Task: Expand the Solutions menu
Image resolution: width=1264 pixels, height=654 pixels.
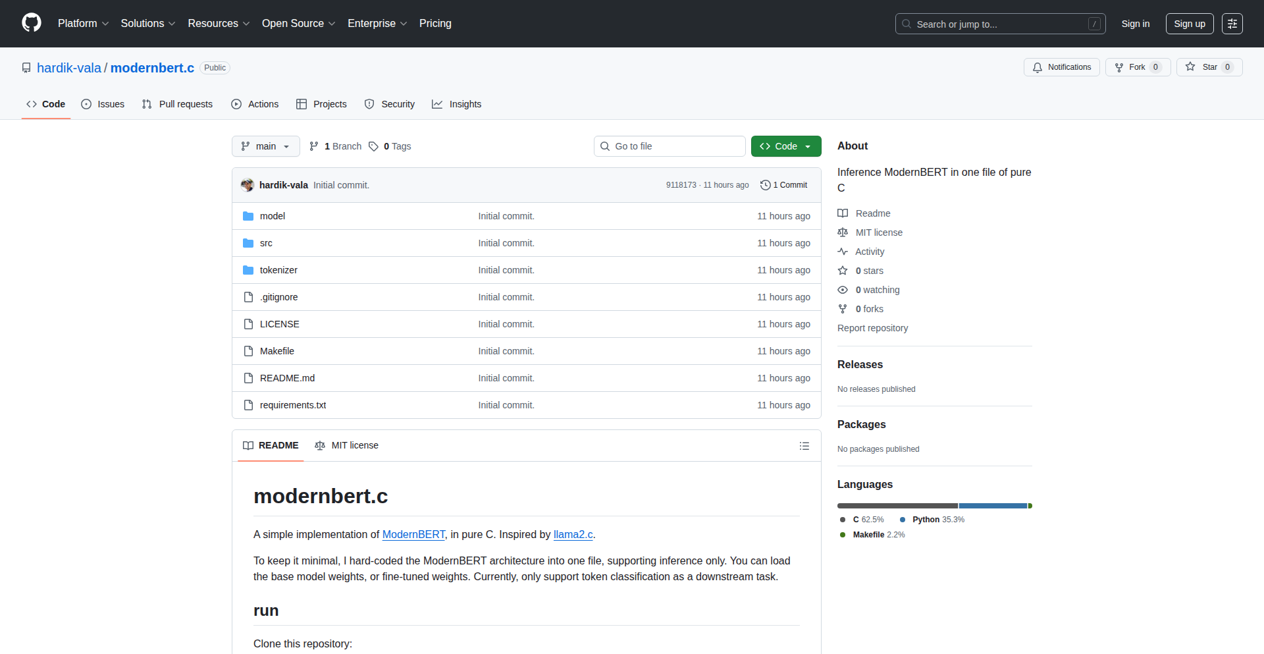Action: 148,23
